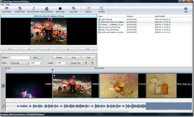
Task: Click the Insert slides toolbar icon
Action: (x=6, y=9)
